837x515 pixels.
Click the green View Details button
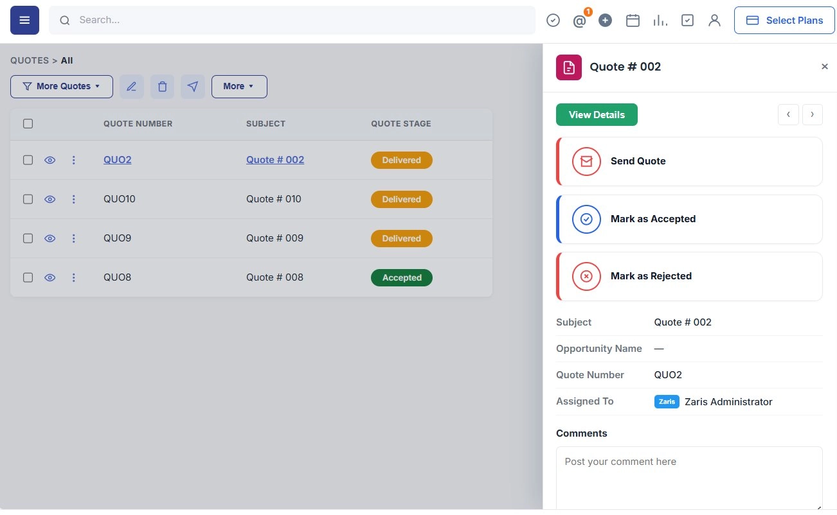pyautogui.click(x=597, y=114)
